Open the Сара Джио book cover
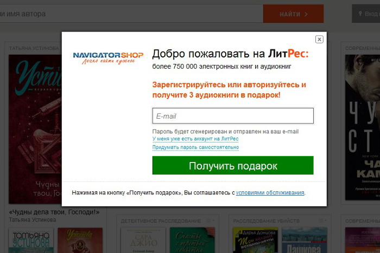 click(143, 240)
